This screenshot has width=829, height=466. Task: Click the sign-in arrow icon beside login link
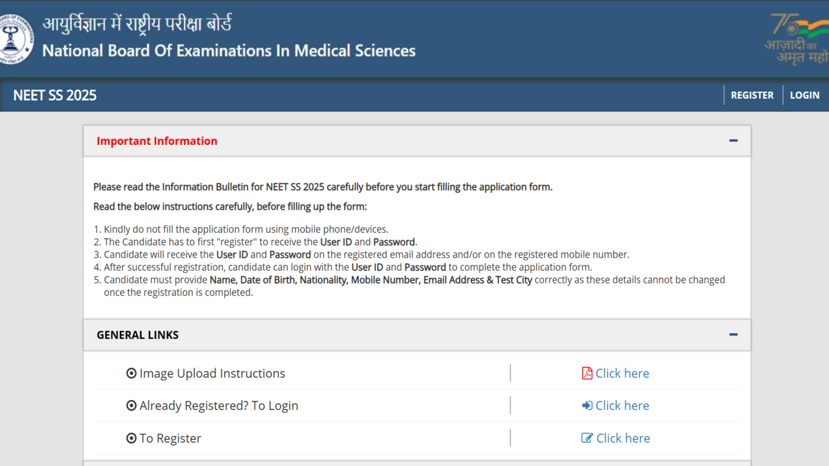tap(587, 406)
